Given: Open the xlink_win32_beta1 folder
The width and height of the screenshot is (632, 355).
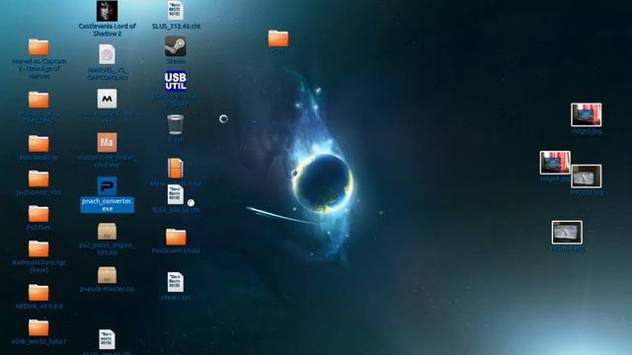Looking at the screenshot, I should coord(39,327).
